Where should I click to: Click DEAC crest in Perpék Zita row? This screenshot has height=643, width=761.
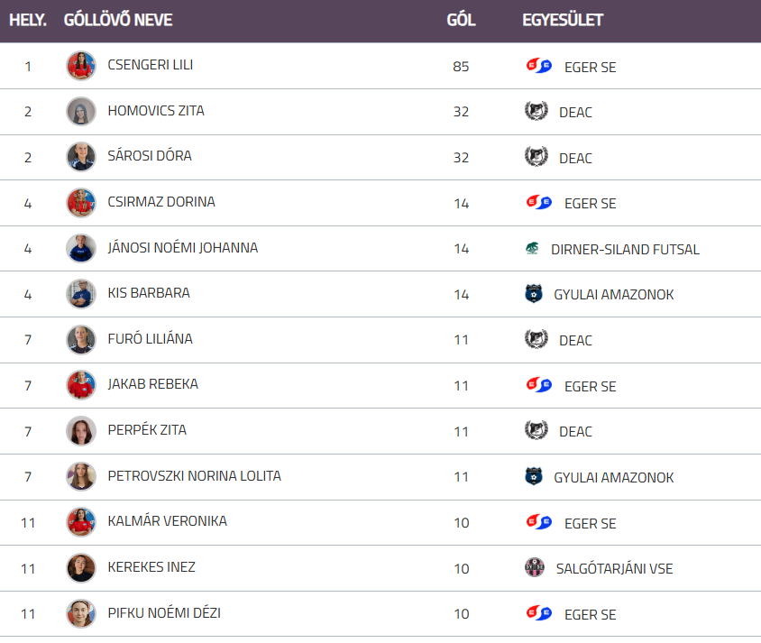pos(536,430)
